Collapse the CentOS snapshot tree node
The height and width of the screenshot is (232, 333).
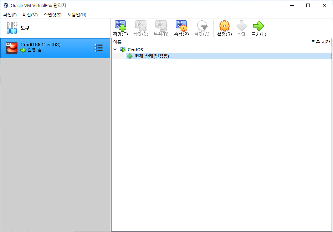(x=115, y=50)
